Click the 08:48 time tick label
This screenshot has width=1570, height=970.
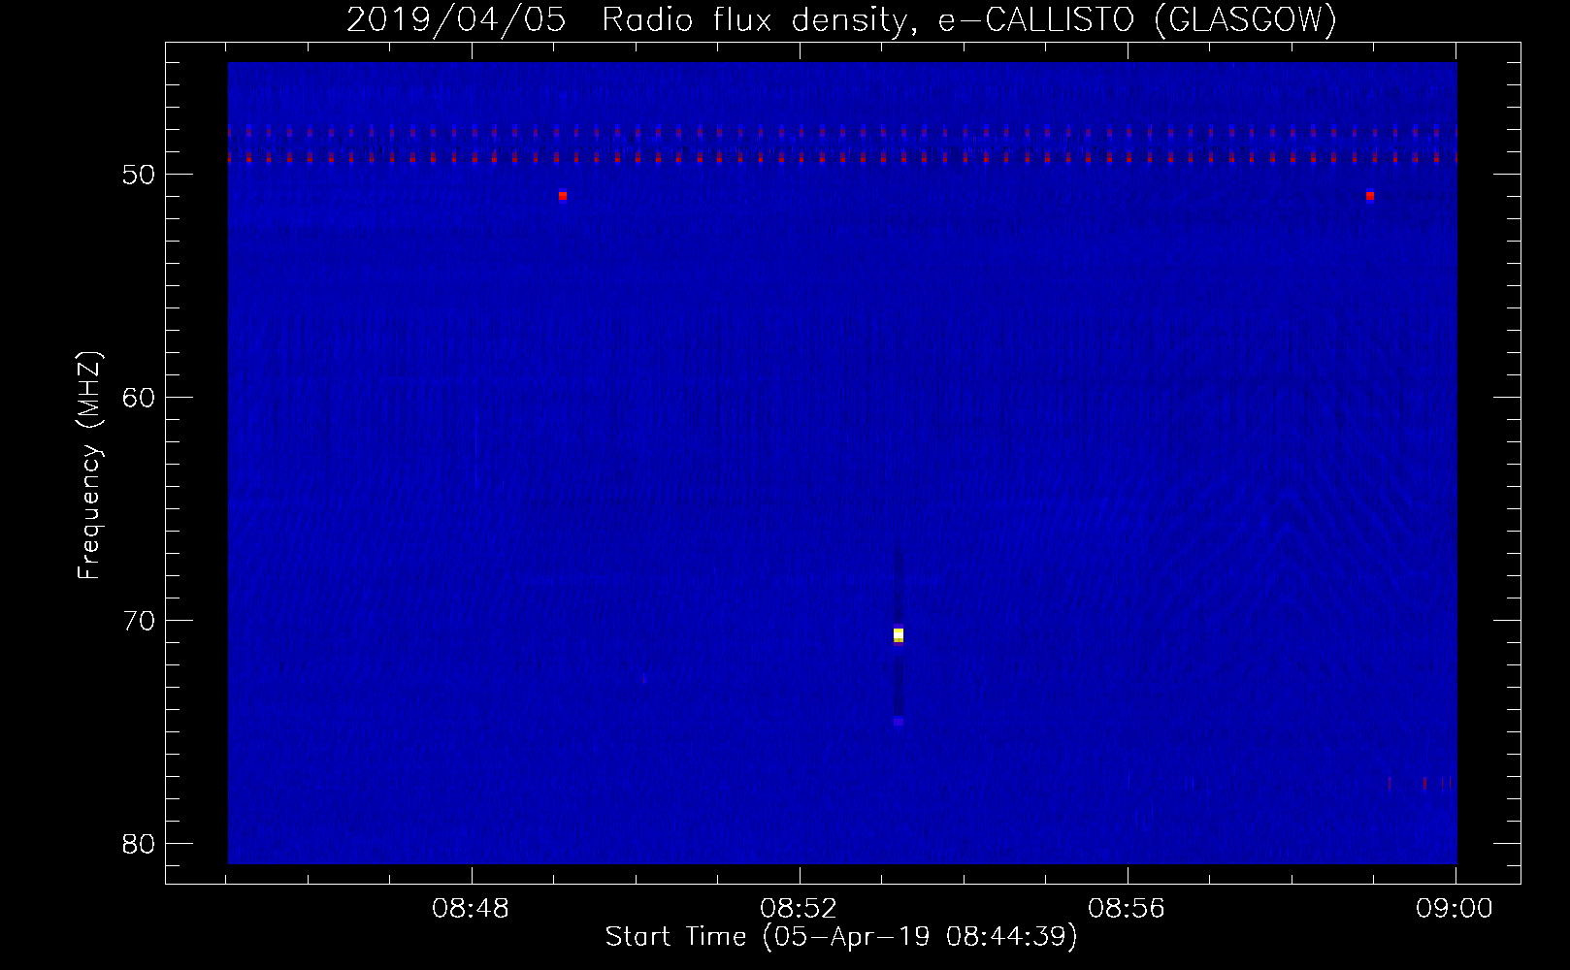pos(472,908)
